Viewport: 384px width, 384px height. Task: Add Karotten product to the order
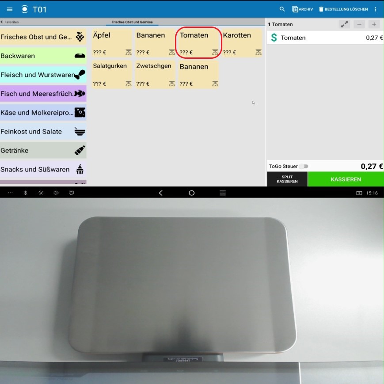click(242, 43)
